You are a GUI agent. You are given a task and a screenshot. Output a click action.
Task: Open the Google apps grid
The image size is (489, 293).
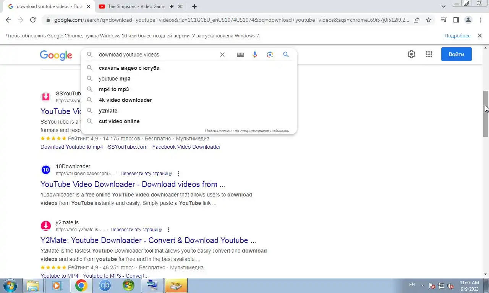coord(429,54)
